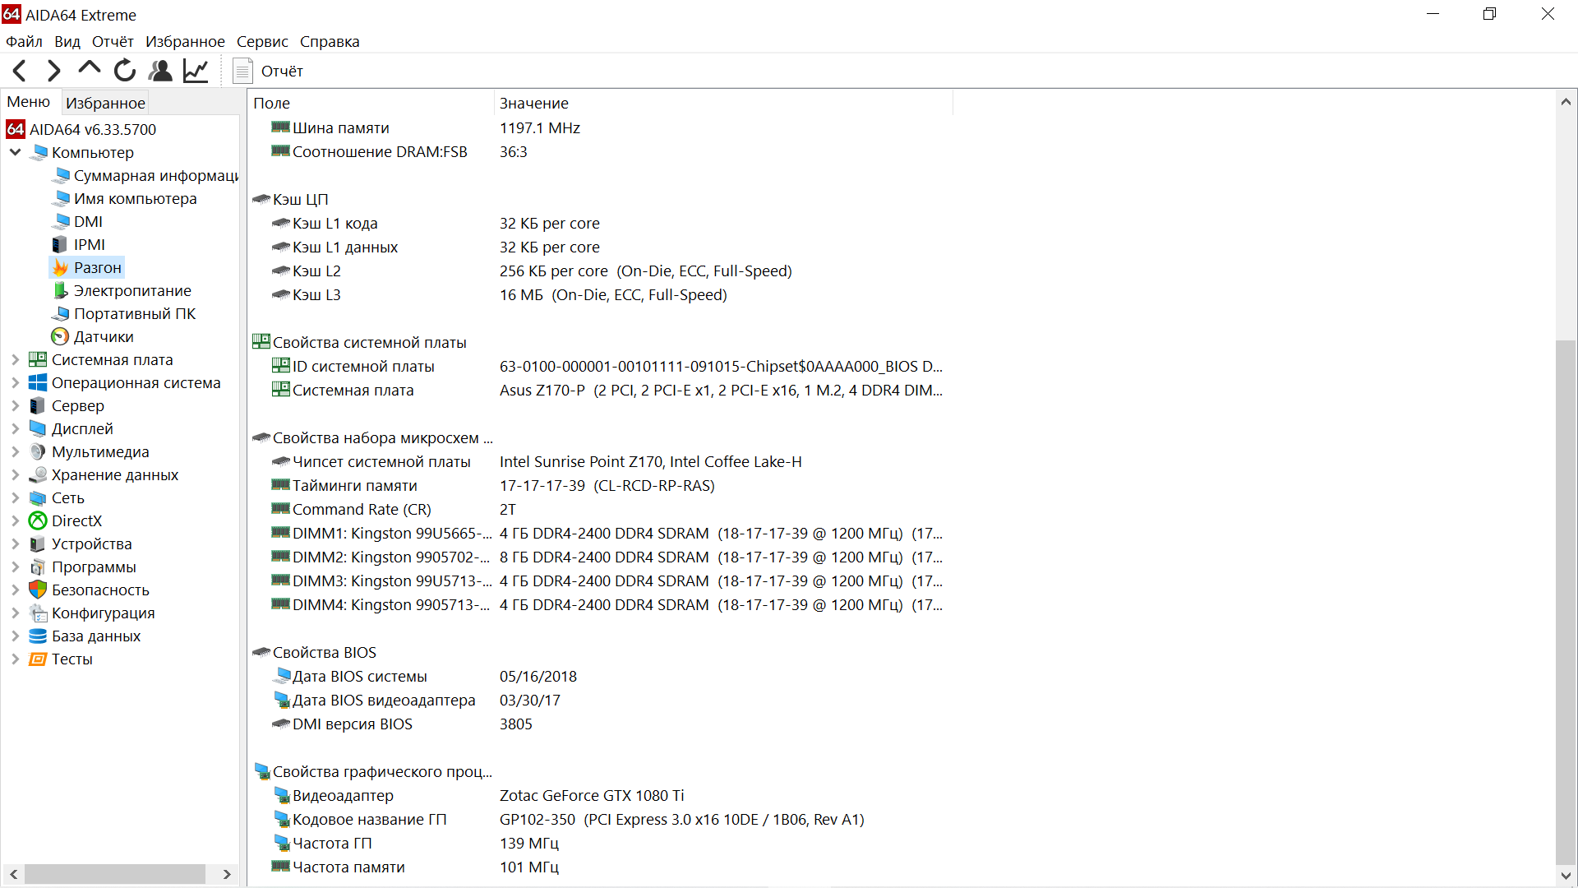1578x888 pixels.
Task: Collapse the Компьютер tree node
Action: (15, 153)
